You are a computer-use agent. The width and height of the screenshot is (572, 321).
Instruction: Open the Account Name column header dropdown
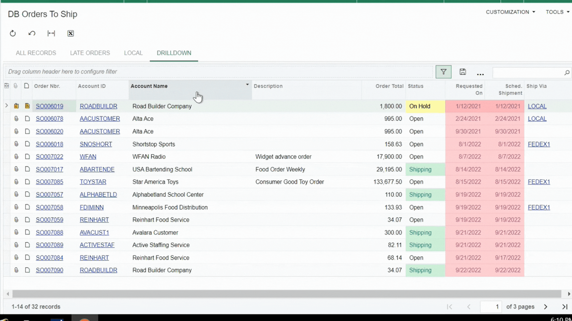click(x=247, y=85)
